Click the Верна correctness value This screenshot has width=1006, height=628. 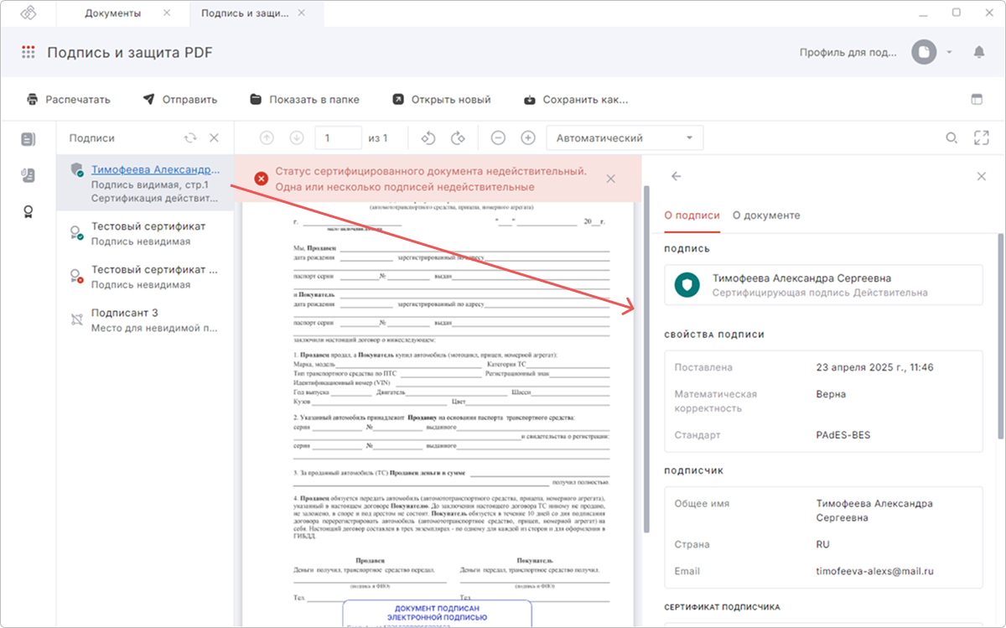click(x=831, y=394)
